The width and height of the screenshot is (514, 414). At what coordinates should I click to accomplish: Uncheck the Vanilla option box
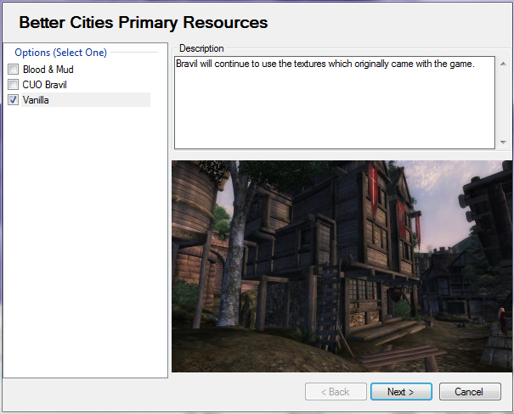(x=13, y=100)
